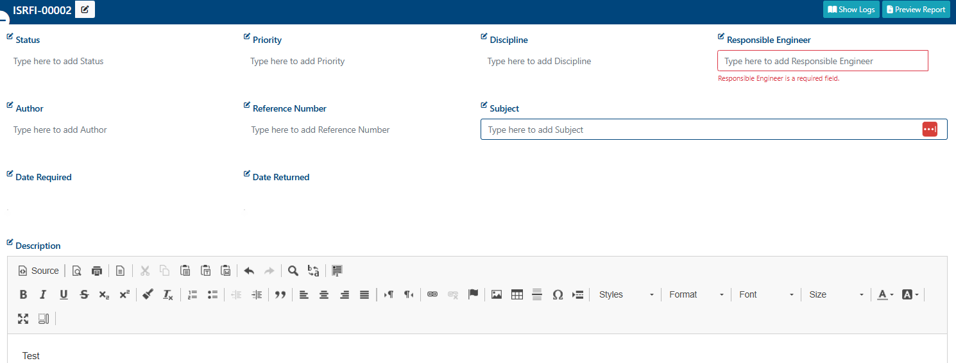Click the Find magnifier icon
Screen dimensions: 956x363
point(293,271)
